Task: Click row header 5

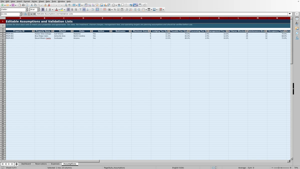Action: pos(3,34)
